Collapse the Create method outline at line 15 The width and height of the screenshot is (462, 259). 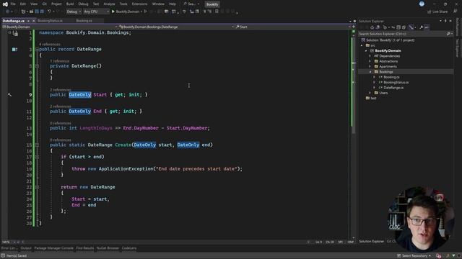[x=37, y=145]
